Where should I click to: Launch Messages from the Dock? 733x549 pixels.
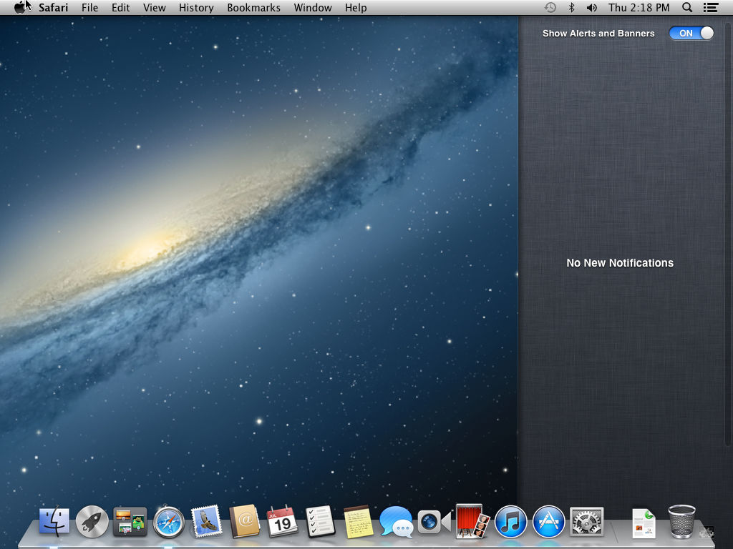click(x=396, y=522)
